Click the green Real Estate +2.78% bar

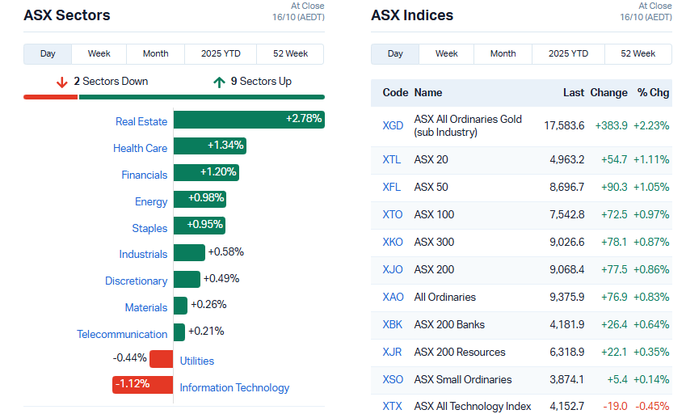coord(249,120)
